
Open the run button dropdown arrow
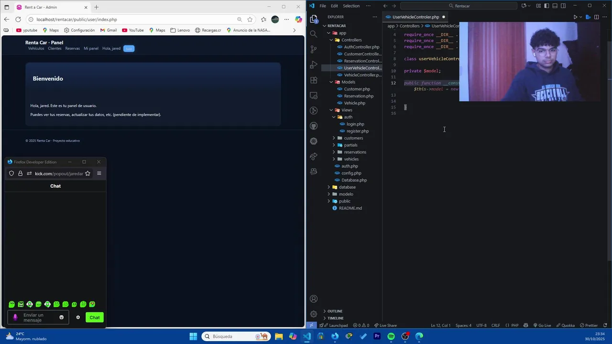(581, 17)
